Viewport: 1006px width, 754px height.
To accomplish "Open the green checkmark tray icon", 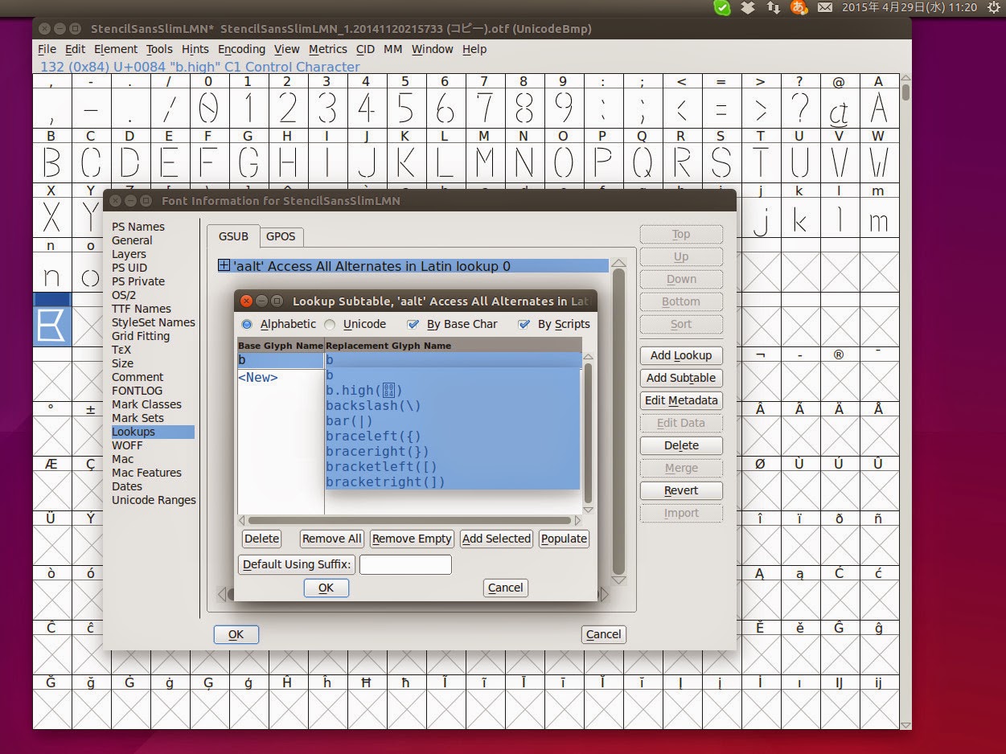I will (x=722, y=8).
